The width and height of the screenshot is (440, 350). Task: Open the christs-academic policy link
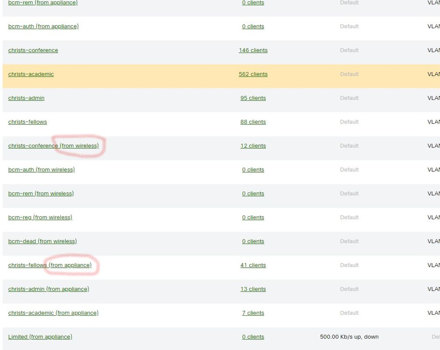click(31, 74)
